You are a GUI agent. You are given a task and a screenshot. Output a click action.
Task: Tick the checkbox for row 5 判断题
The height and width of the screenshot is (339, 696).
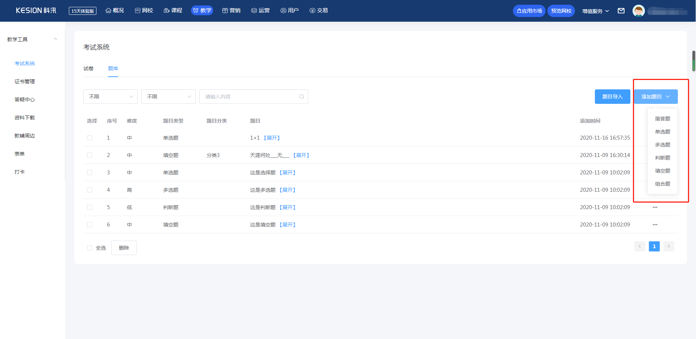[x=90, y=207]
